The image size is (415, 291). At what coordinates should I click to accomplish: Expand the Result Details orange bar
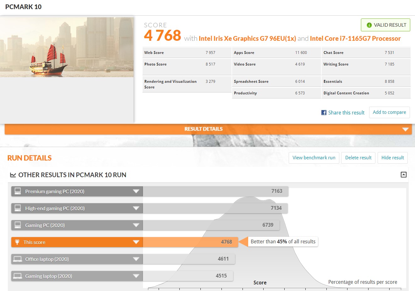405,129
